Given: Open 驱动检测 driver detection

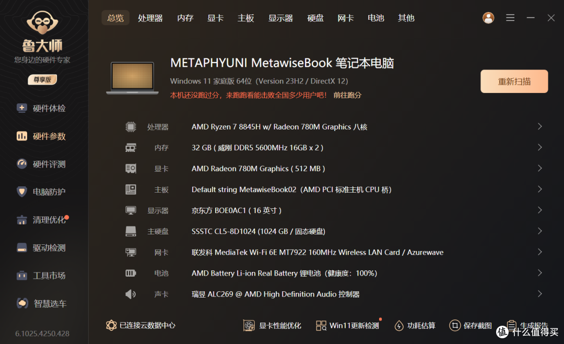Looking at the screenshot, I should click(x=41, y=247).
